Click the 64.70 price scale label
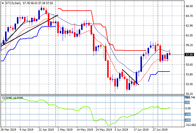The height and width of the screenshot is (133, 196). 189,16
